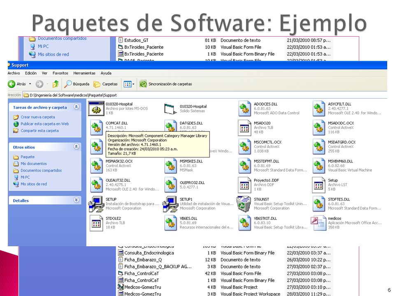Go up one folder level
The width and height of the screenshot is (395, 296).
(56, 84)
